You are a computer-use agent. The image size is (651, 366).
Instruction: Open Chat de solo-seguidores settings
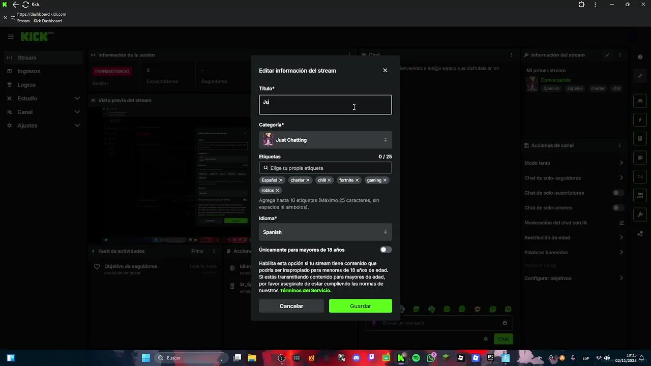point(574,178)
